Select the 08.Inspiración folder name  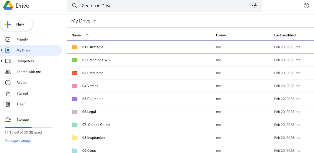93,138
